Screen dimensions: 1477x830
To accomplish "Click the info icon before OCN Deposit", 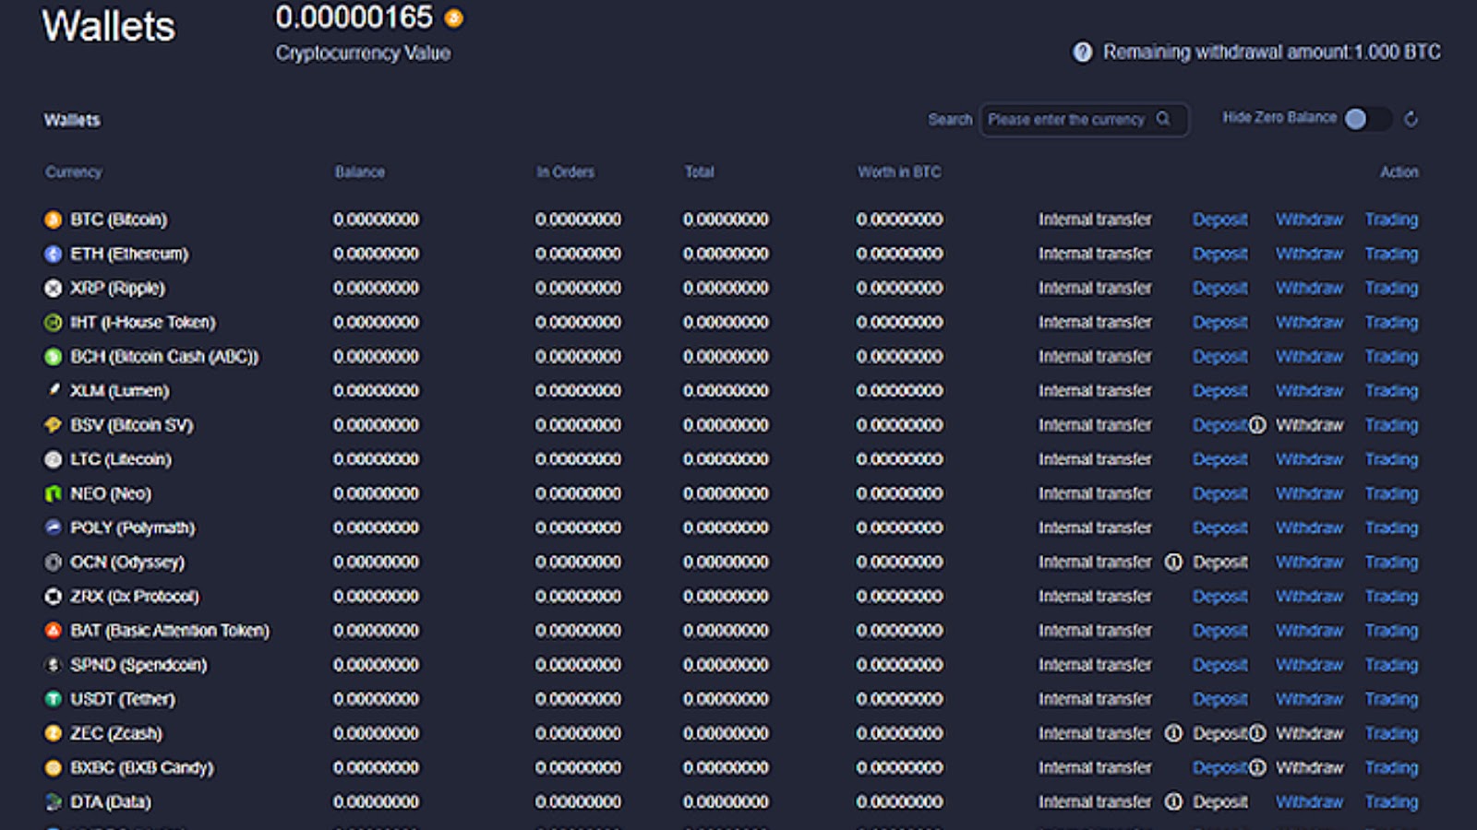I will click(x=1173, y=562).
